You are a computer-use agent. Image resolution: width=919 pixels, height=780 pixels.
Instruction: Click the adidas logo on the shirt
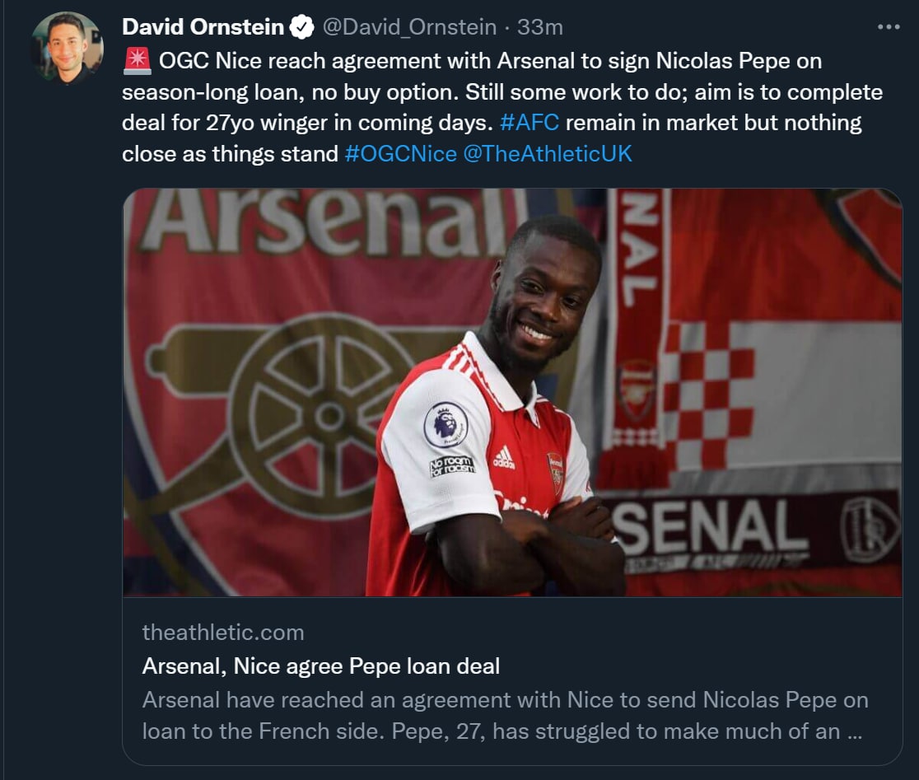pos(503,460)
